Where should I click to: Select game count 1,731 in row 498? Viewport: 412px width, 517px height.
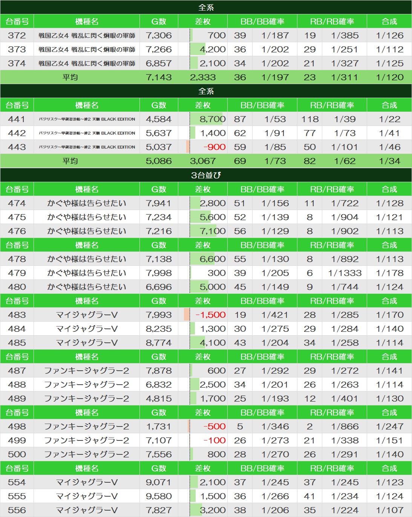(x=159, y=426)
